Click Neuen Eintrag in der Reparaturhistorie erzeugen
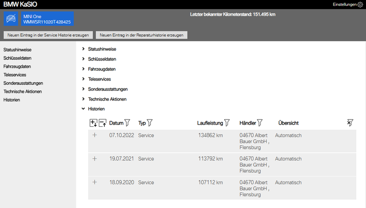The width and height of the screenshot is (366, 208). (141, 35)
